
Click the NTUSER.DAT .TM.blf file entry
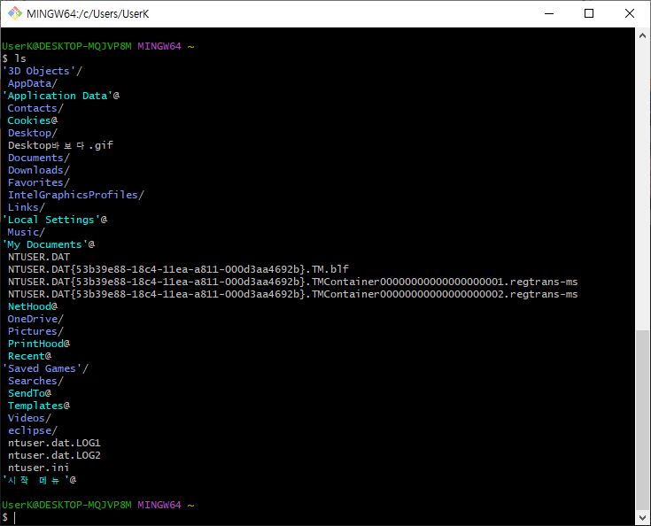tap(179, 269)
